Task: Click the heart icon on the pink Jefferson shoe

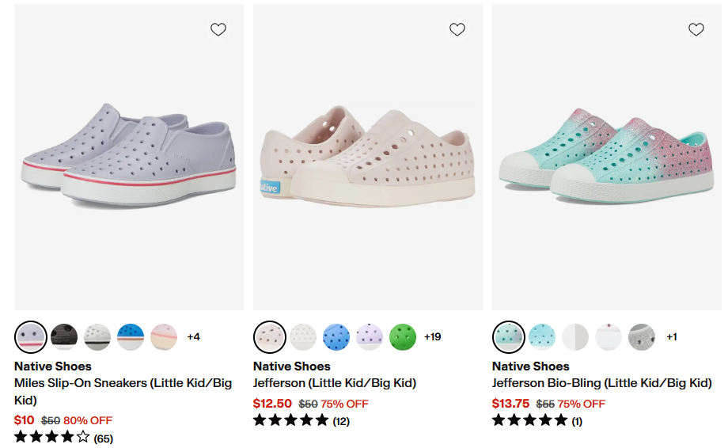Action: tap(457, 29)
